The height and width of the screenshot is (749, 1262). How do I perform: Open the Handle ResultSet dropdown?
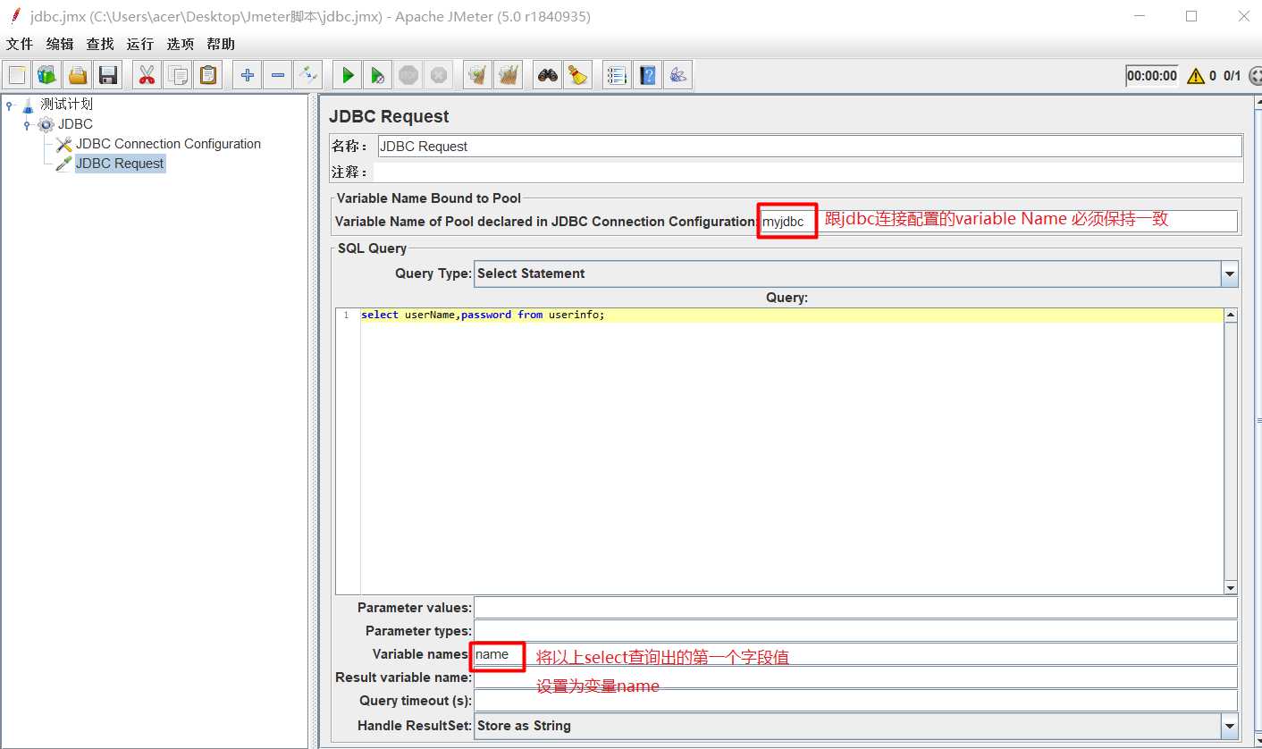[1229, 726]
